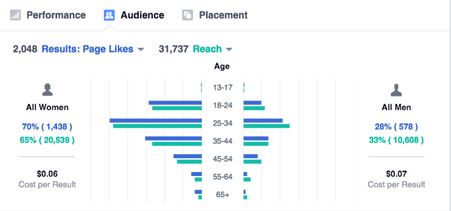Click women's blue results bar for 65+
Viewport: 451px width, 211px height.
coord(198,192)
